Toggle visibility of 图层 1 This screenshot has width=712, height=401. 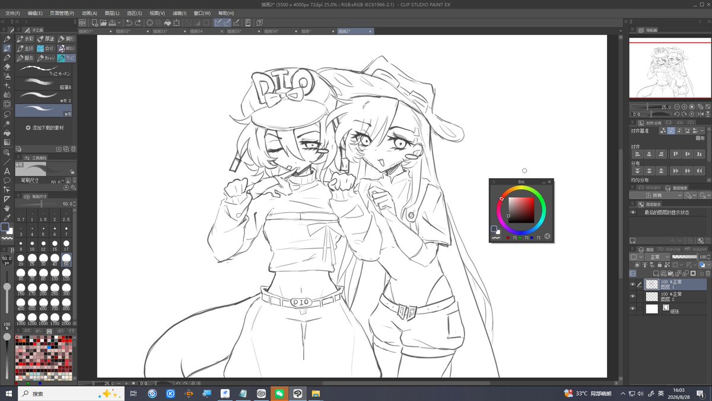[632, 285]
